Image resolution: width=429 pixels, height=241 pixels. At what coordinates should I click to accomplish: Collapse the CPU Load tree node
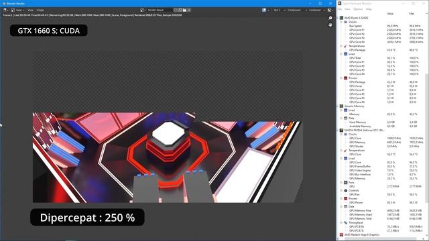tap(341, 54)
